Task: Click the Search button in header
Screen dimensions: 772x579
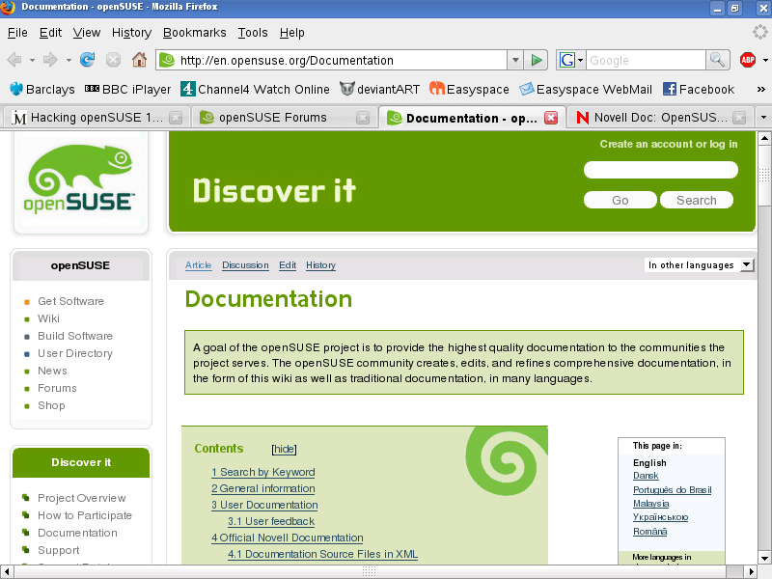Action: [696, 201]
